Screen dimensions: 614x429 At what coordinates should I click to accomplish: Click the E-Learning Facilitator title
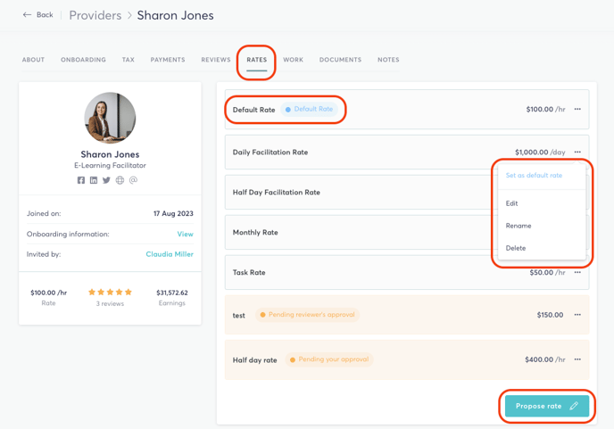click(x=110, y=166)
